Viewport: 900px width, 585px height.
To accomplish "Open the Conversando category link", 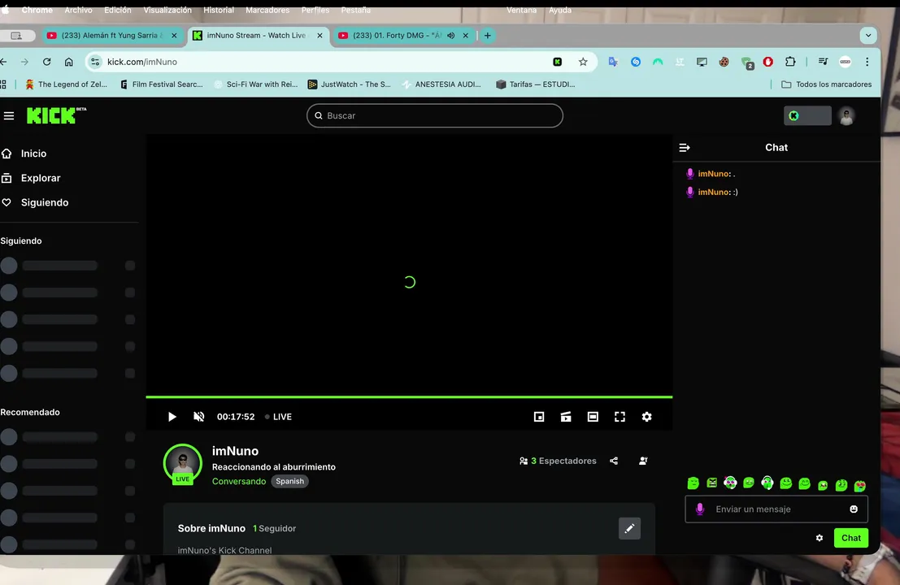I will [x=239, y=481].
